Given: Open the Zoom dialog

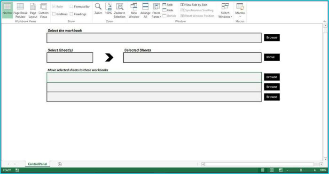Looking at the screenshot, I should 98,9.
